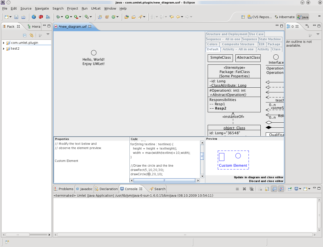The width and height of the screenshot is (323, 247).
Task: Click Collapse All in Package Explorer
Action: [x=24, y=35]
